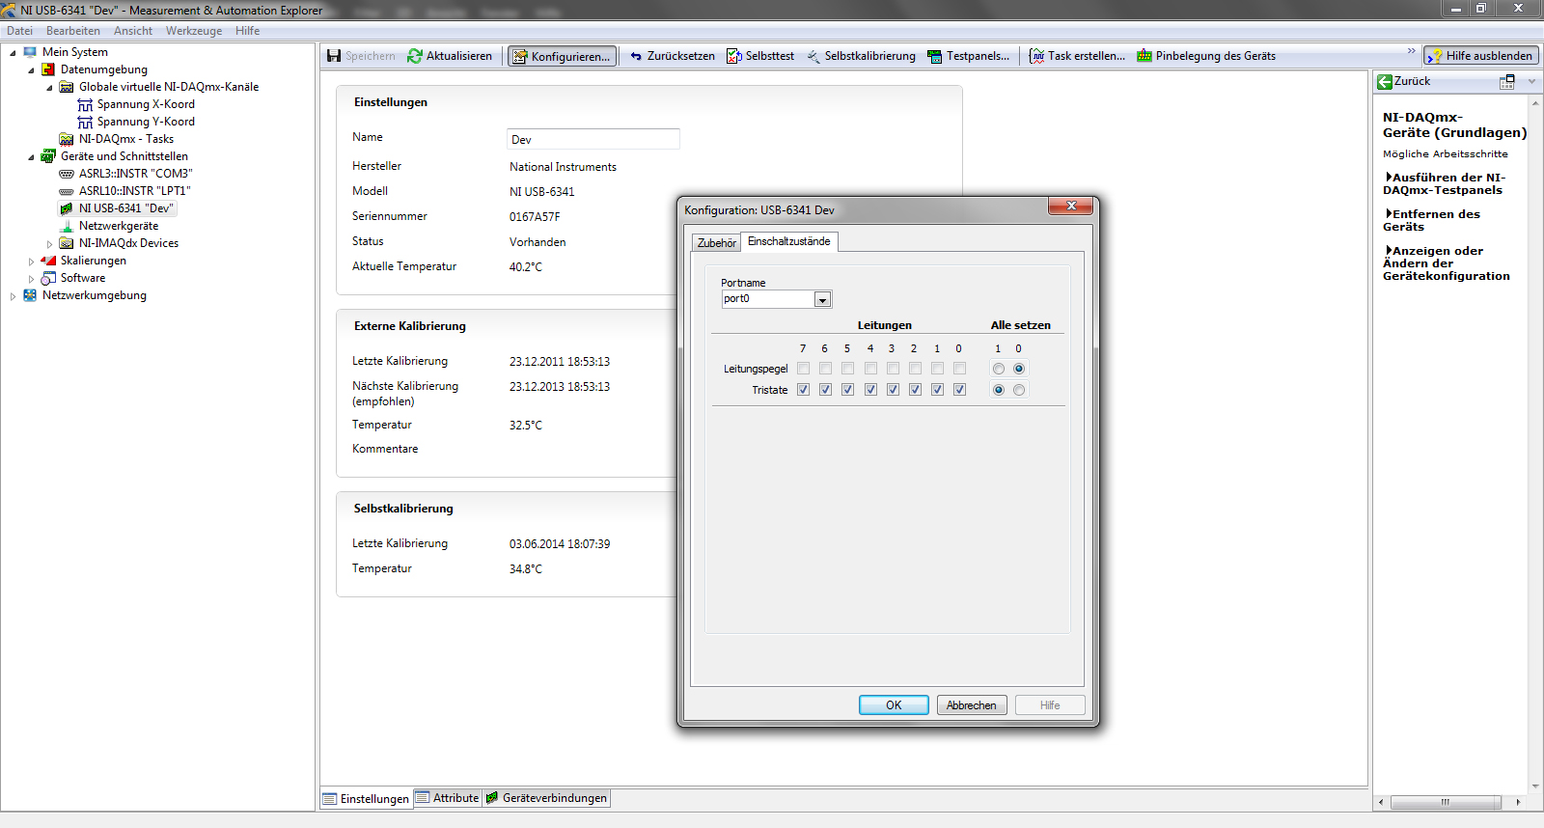Open the Geräteverbindungen tab
1544x828 pixels.
[x=547, y=798]
